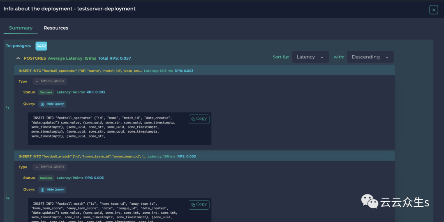The height and width of the screenshot is (222, 444).
Task: Open the Sort By Latency dropdown
Action: tap(310, 57)
